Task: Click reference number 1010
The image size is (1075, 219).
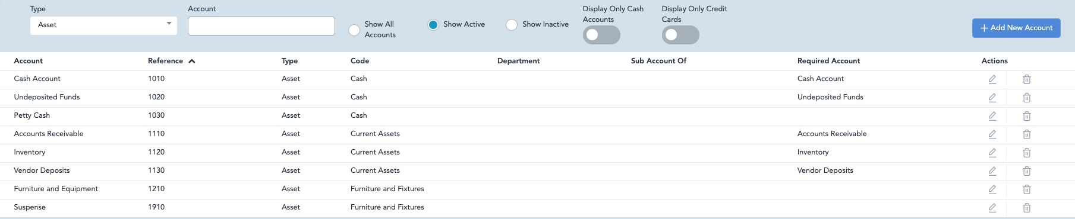Action: (x=156, y=79)
